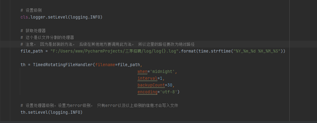Viewport: 317px width, 123px height.
Task: Click the backupCount parameter name
Action: pyautogui.click(x=151, y=85)
